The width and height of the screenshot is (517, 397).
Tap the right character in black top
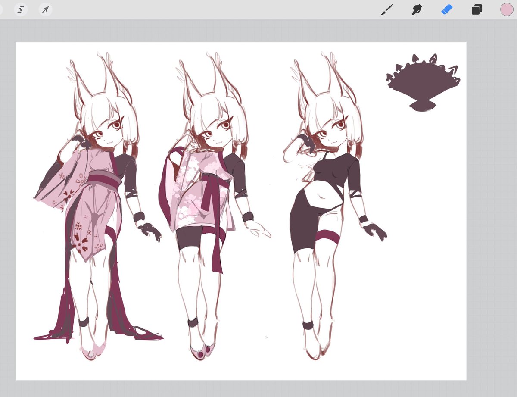[x=334, y=207]
